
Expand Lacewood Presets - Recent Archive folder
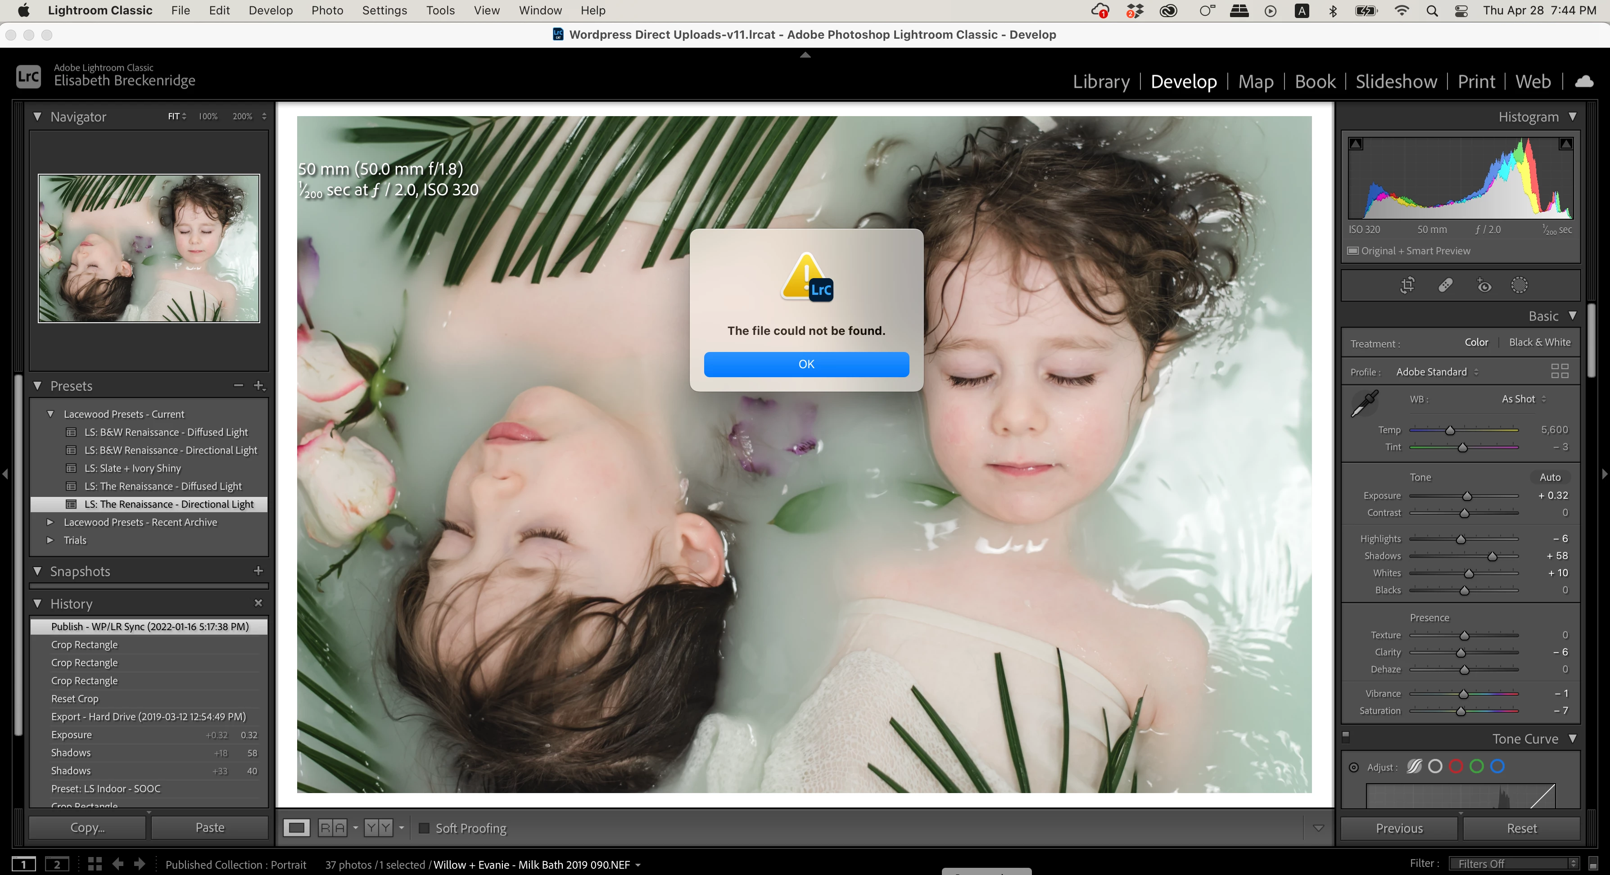coord(50,522)
